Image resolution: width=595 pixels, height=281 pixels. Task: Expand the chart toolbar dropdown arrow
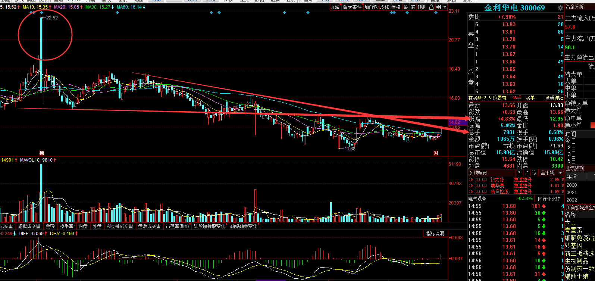(445, 7)
